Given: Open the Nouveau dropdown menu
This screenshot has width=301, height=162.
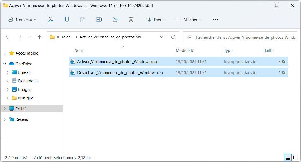Looking at the screenshot, I should [x=22, y=20].
